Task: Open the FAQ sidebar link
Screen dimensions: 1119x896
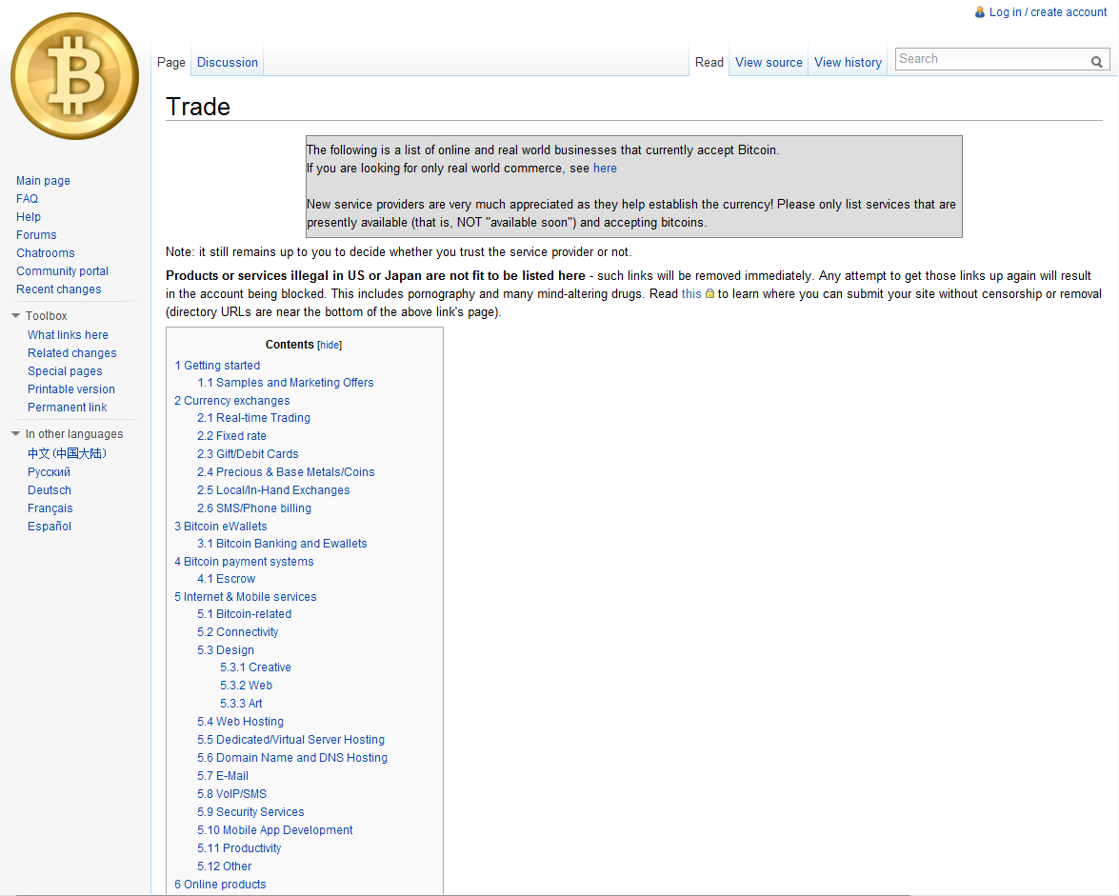Action: pos(27,199)
